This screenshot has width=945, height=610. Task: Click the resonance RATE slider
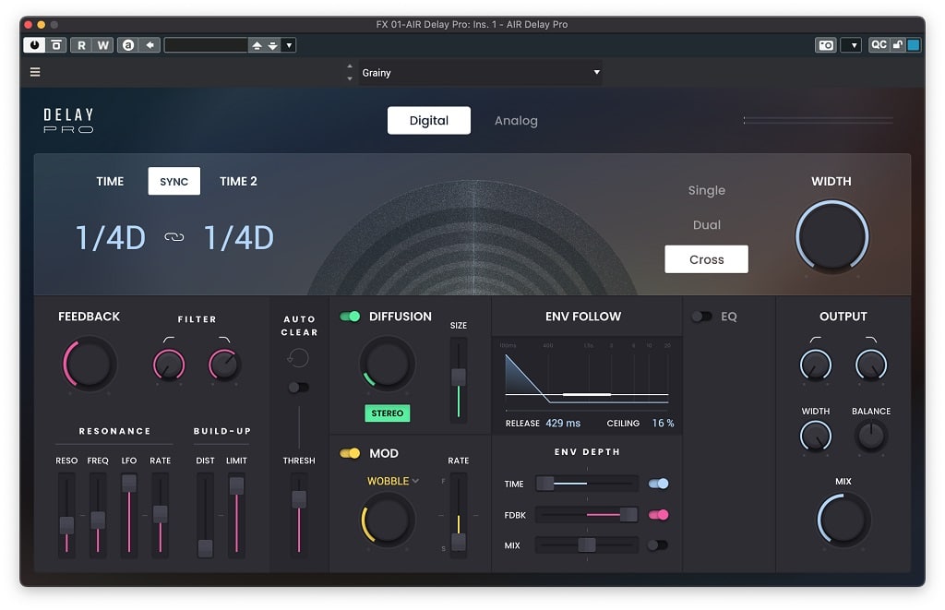click(161, 515)
